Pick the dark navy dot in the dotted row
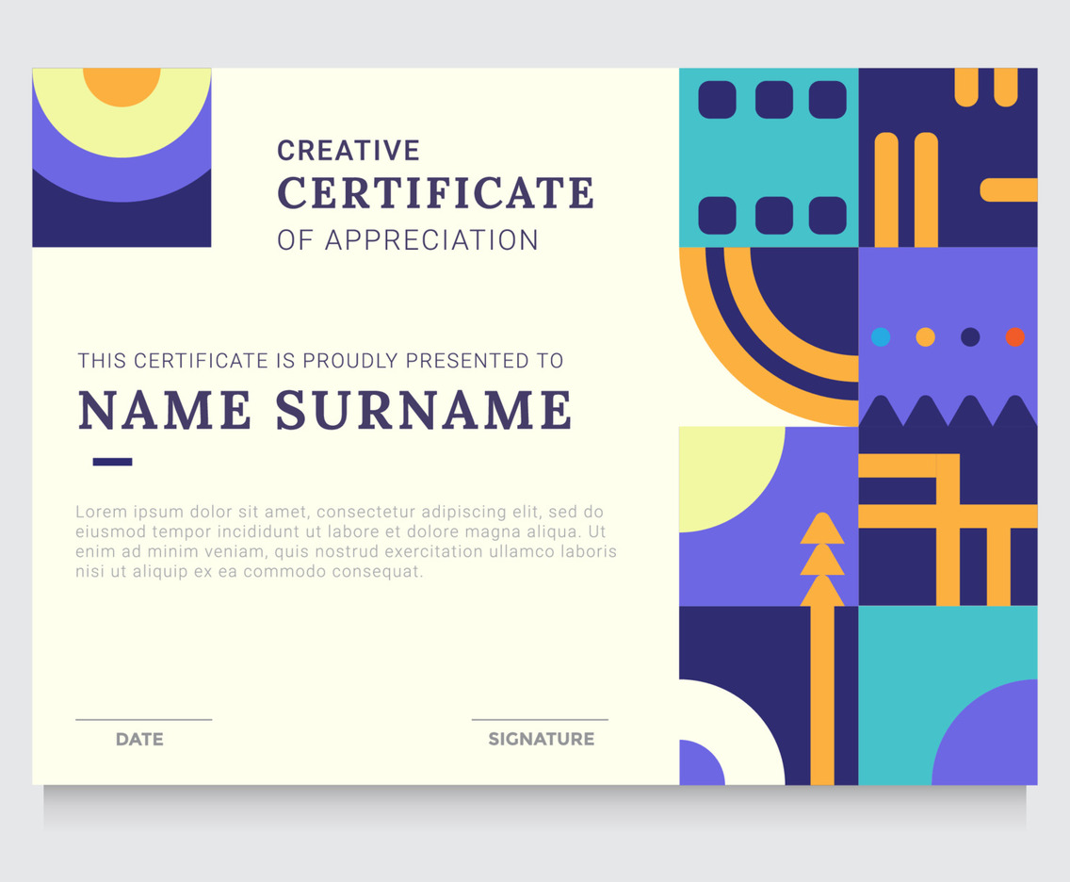This screenshot has width=1070, height=882. pos(970,336)
